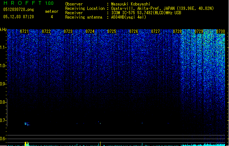The image size is (229, 146).
Task: Click time marker 0730
Action: (x=221, y=31)
